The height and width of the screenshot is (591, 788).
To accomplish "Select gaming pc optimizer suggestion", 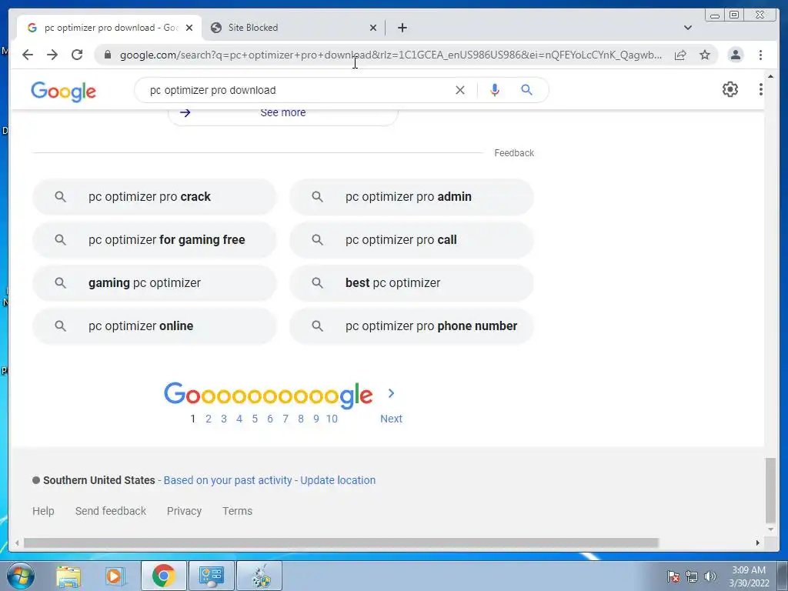I will (x=154, y=283).
